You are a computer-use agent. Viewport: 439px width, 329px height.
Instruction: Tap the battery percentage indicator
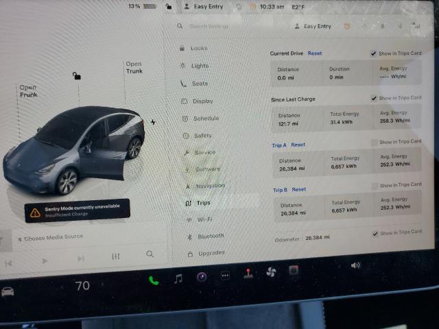coord(142,6)
